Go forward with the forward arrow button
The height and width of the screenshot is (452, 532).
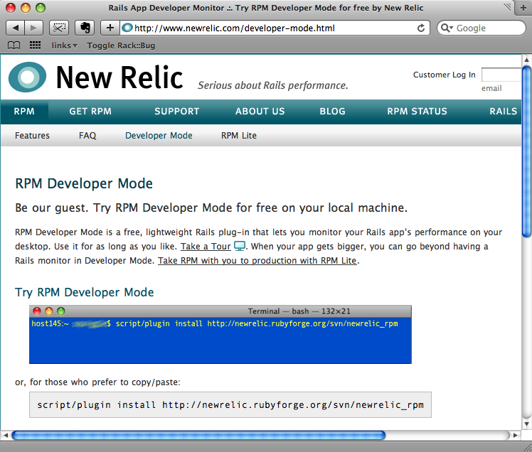point(33,28)
